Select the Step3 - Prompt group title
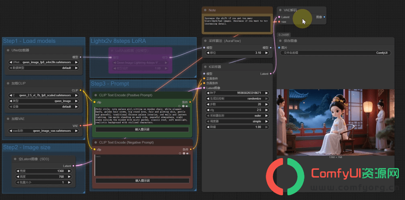Screen dimensions: 405x200 pyautogui.click(x=110, y=84)
